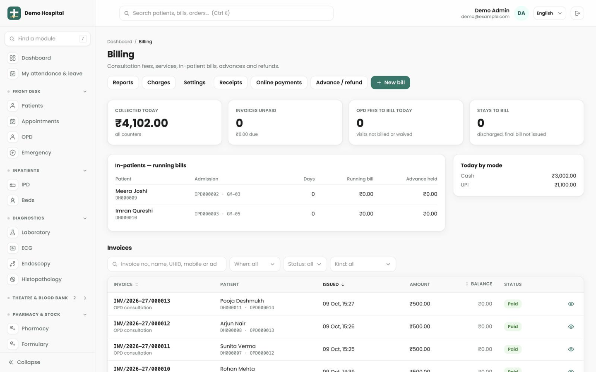Create a New bill
The height and width of the screenshot is (372, 596).
point(390,83)
